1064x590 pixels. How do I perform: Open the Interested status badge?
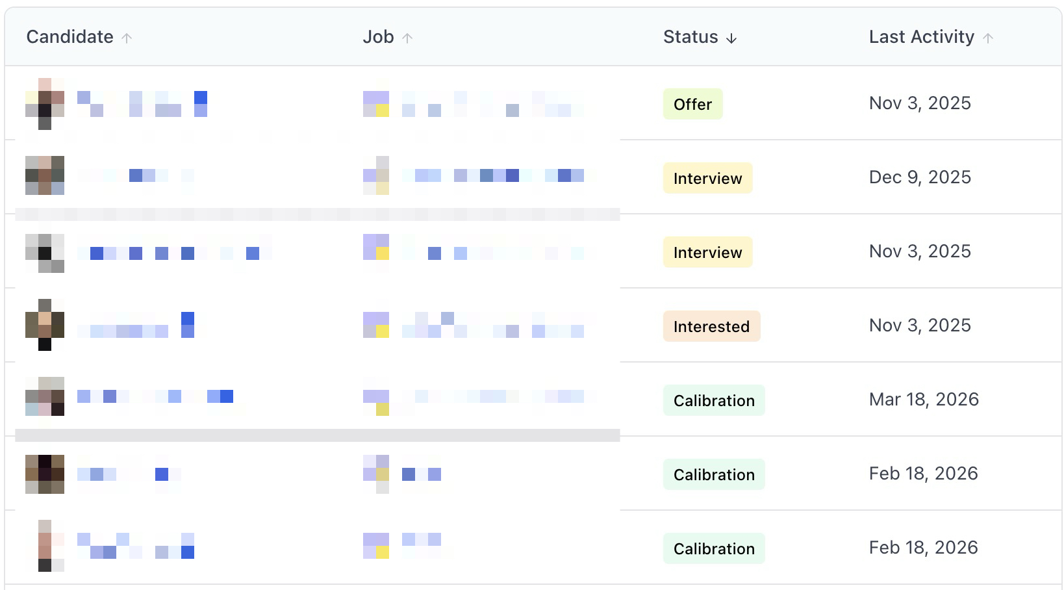click(x=712, y=326)
